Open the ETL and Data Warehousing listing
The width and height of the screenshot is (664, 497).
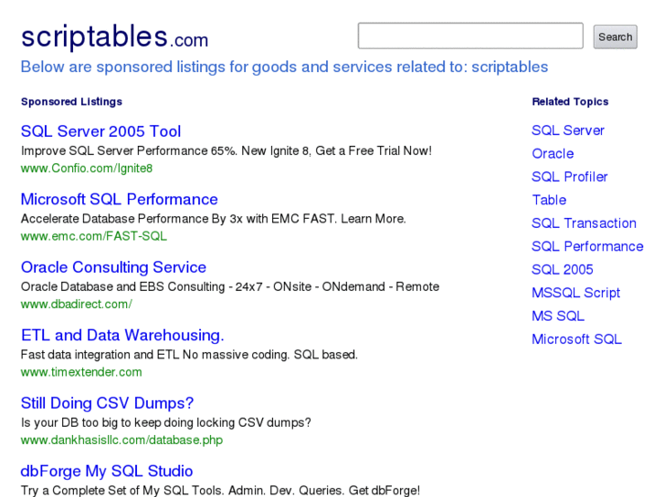122,335
